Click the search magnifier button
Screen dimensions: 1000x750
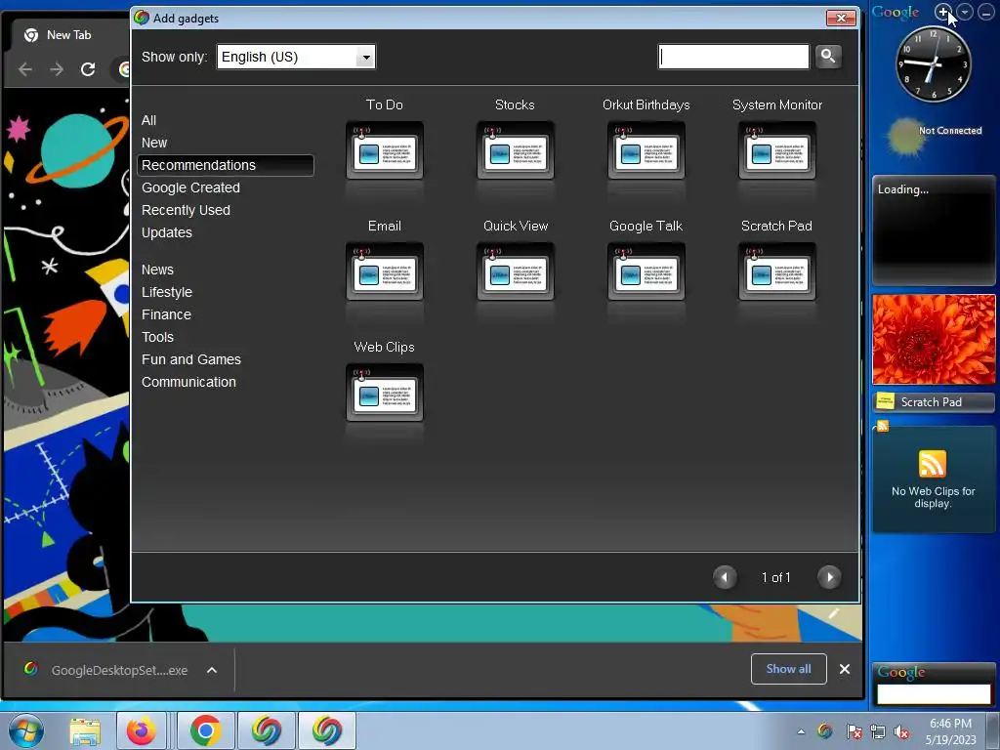tap(828, 56)
